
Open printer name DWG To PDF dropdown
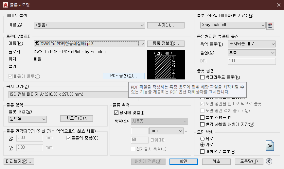tap(89, 43)
